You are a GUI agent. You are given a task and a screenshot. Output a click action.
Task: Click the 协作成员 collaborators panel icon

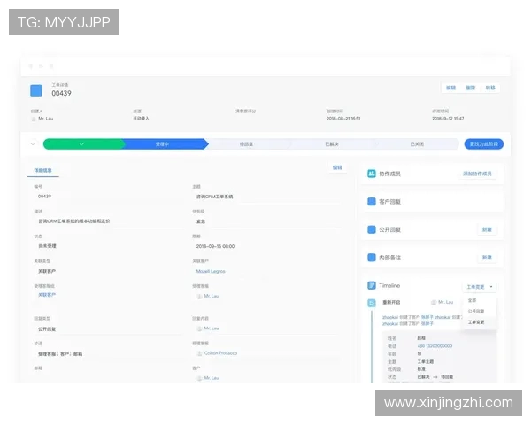tap(372, 174)
